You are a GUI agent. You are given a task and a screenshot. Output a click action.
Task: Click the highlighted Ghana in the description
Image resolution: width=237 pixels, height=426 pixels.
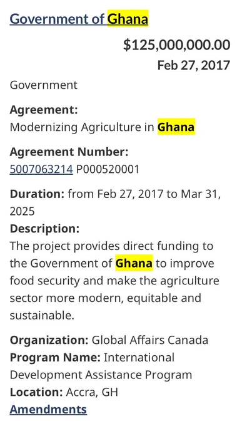tap(134, 263)
